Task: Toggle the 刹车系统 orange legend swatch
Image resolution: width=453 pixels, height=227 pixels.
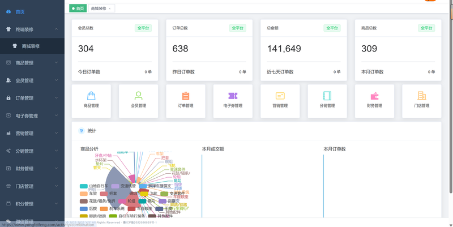Action: (104, 209)
